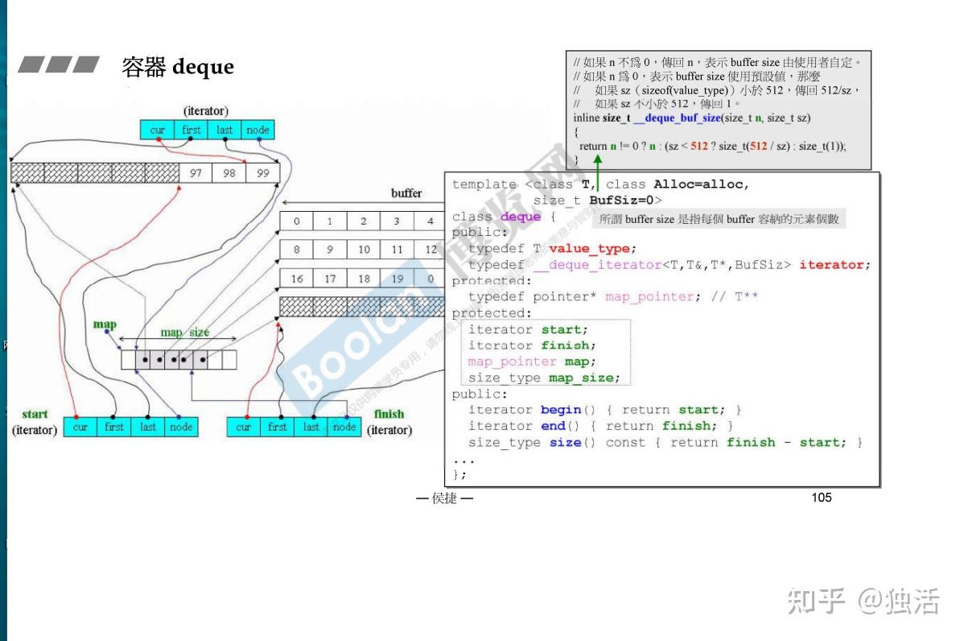Click the 容器 deque slide title
This screenshot has height=641, width=964.
(x=177, y=67)
